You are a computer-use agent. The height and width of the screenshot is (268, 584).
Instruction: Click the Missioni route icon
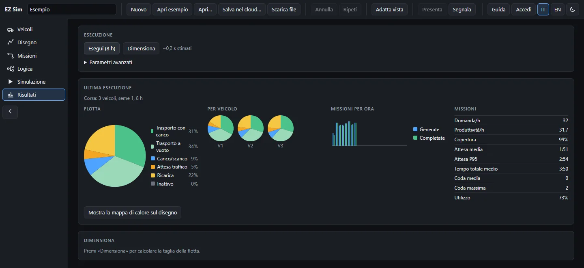click(11, 56)
